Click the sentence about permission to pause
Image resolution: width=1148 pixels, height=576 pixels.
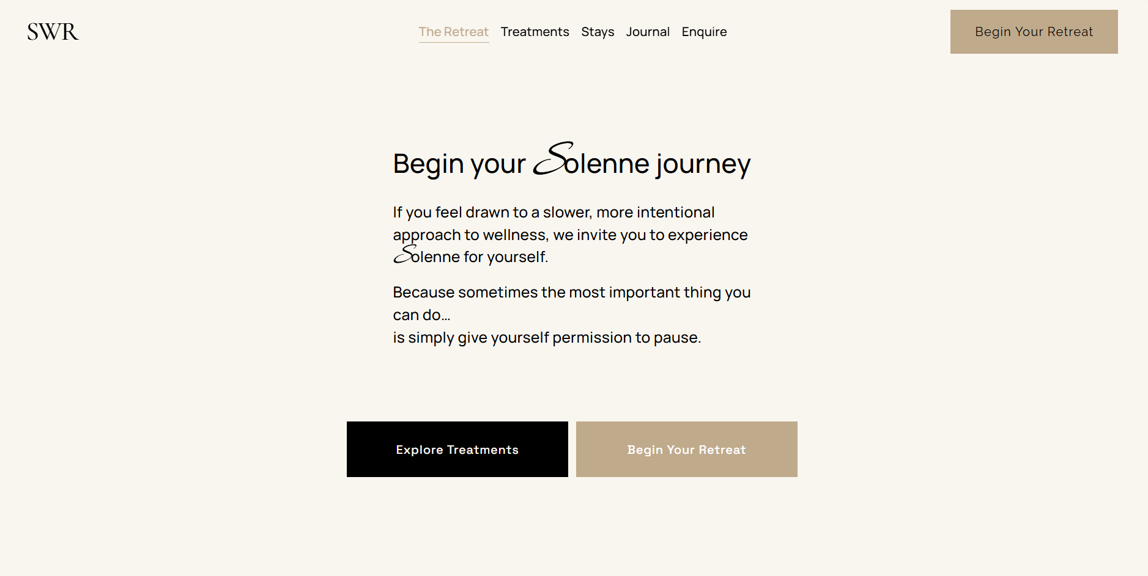pos(547,338)
